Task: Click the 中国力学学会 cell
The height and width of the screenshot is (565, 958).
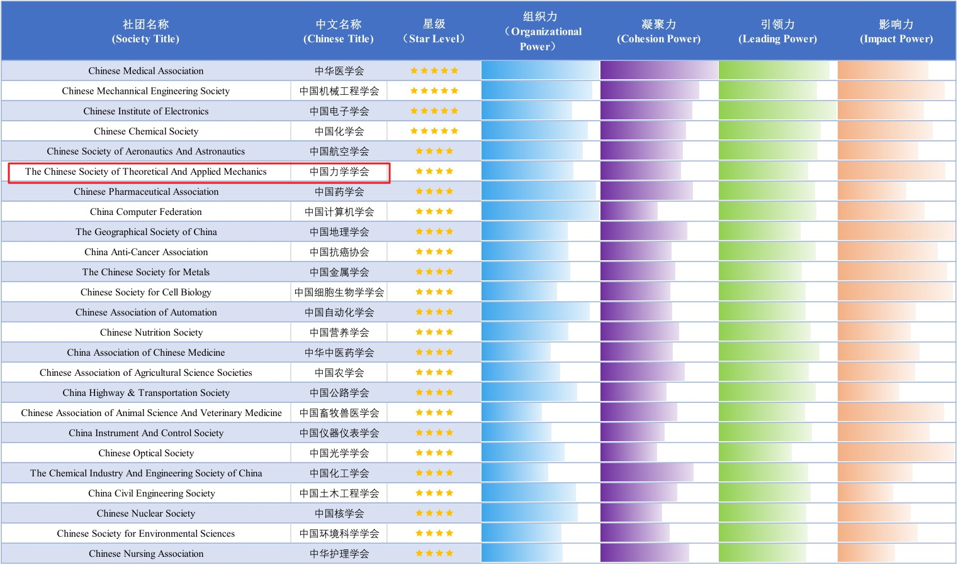Action: tap(339, 172)
